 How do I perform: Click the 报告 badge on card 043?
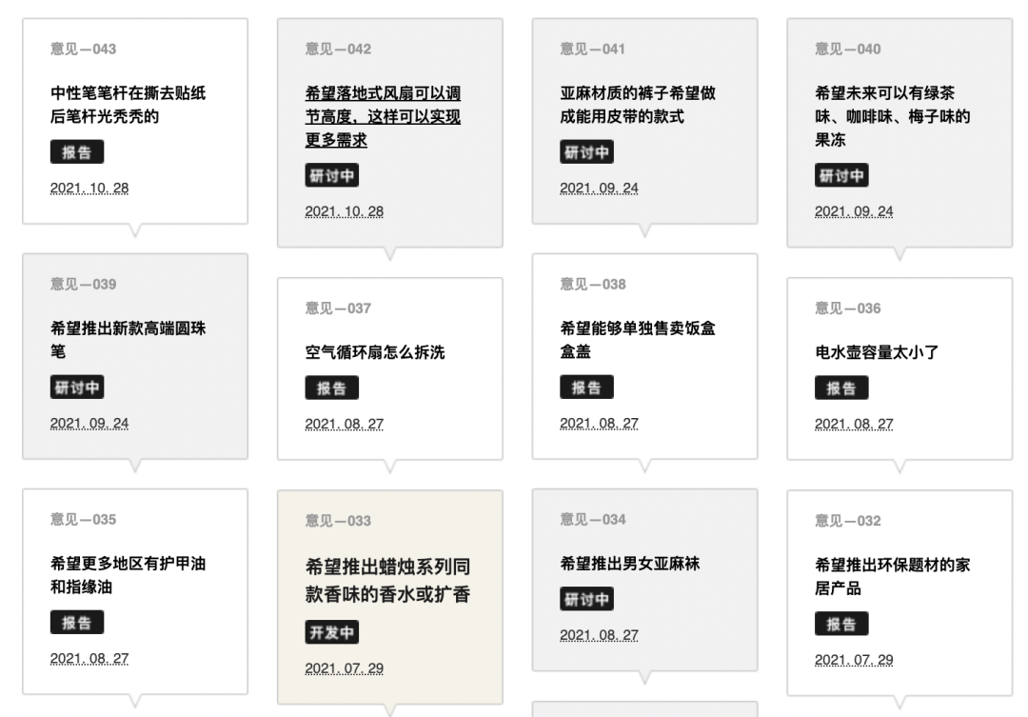point(77,152)
